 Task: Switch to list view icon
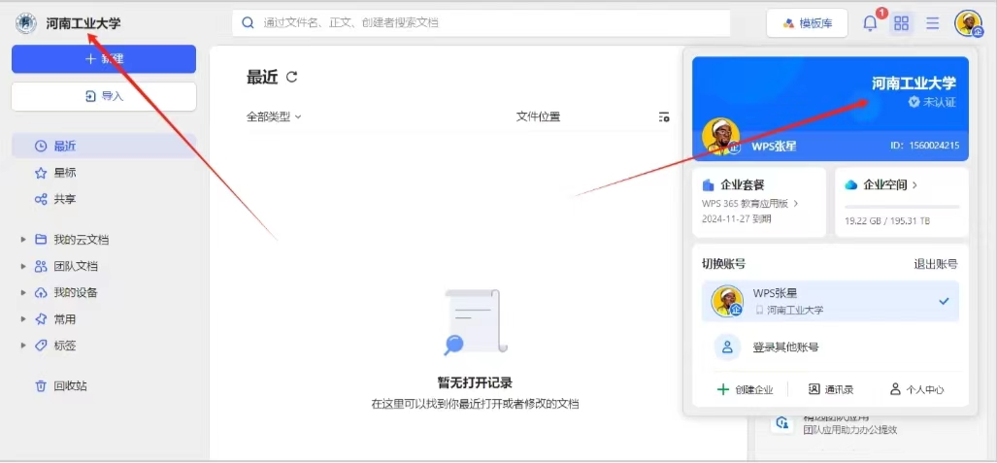(x=933, y=23)
